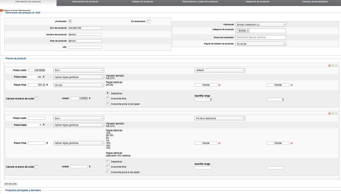
Task: Open Euro currency dropdown in second price block
Action: (79, 118)
